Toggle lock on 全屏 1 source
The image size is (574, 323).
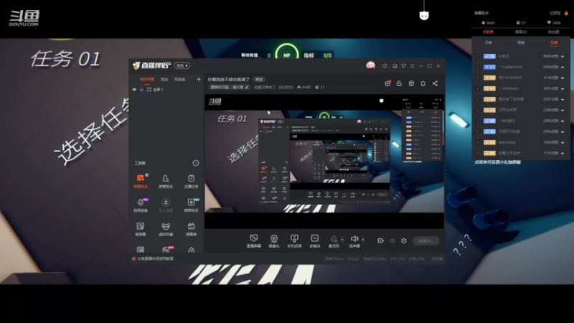141,89
